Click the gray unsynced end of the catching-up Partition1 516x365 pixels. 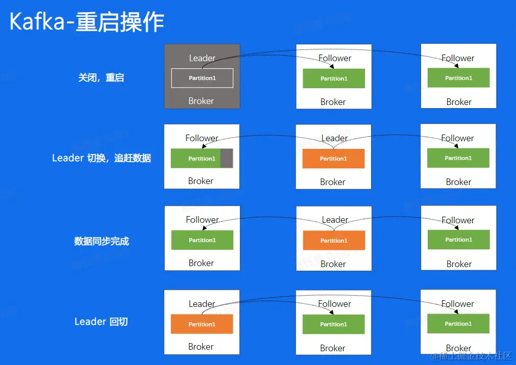pos(227,158)
